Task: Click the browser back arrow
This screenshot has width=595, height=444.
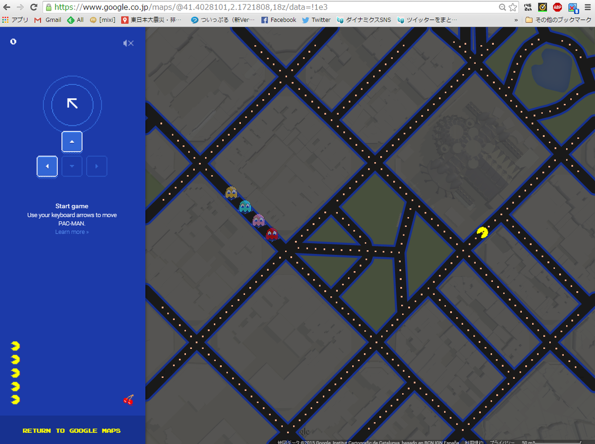Action: (7, 7)
